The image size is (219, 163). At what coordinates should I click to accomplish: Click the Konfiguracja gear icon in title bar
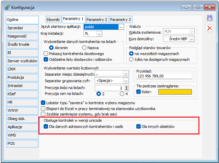(6, 7)
